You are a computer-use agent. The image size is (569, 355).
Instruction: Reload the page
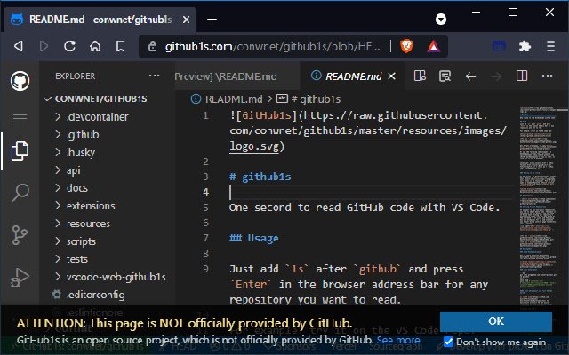(x=69, y=46)
